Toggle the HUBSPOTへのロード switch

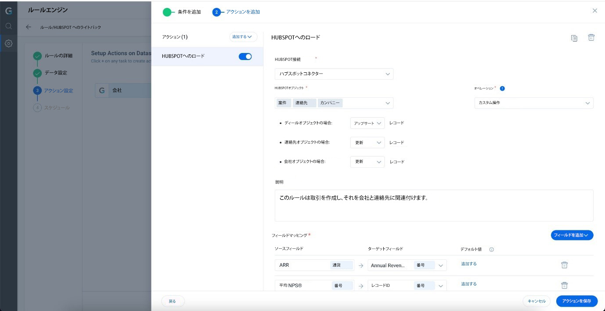coord(245,57)
